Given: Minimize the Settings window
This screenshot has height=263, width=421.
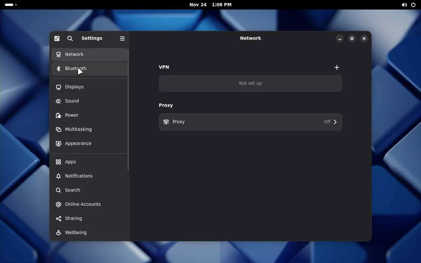Looking at the screenshot, I should click(x=340, y=38).
